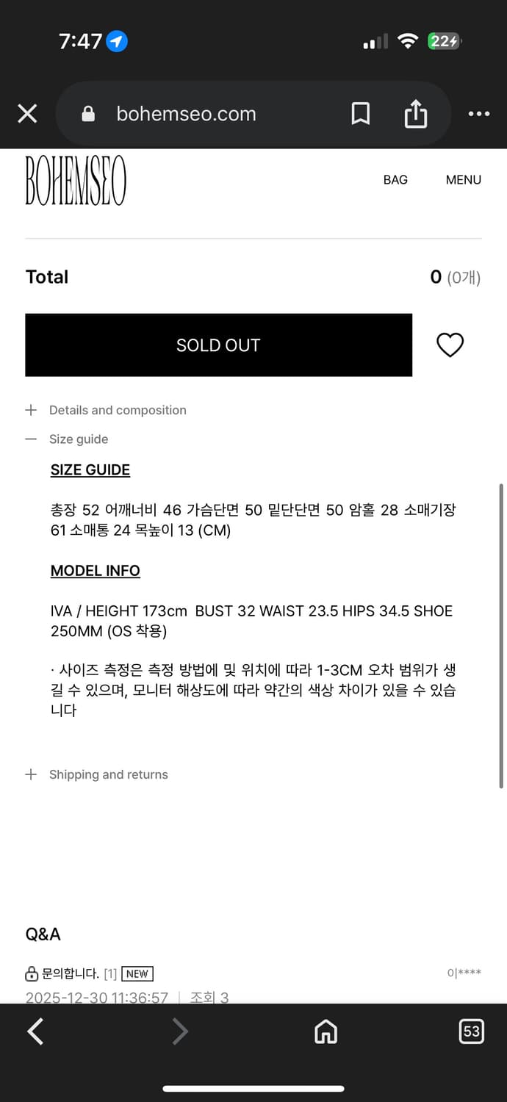Close the browser view with the X

[27, 114]
